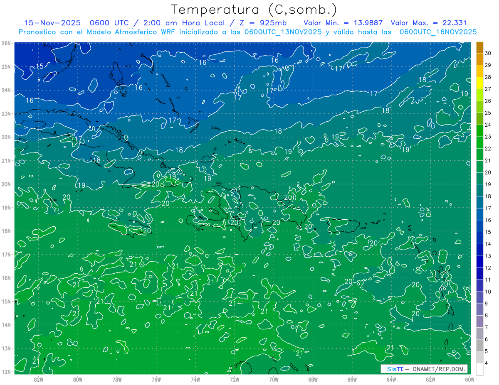Click the '20N' latitude axis label
The image size is (499, 385).
coord(6,184)
